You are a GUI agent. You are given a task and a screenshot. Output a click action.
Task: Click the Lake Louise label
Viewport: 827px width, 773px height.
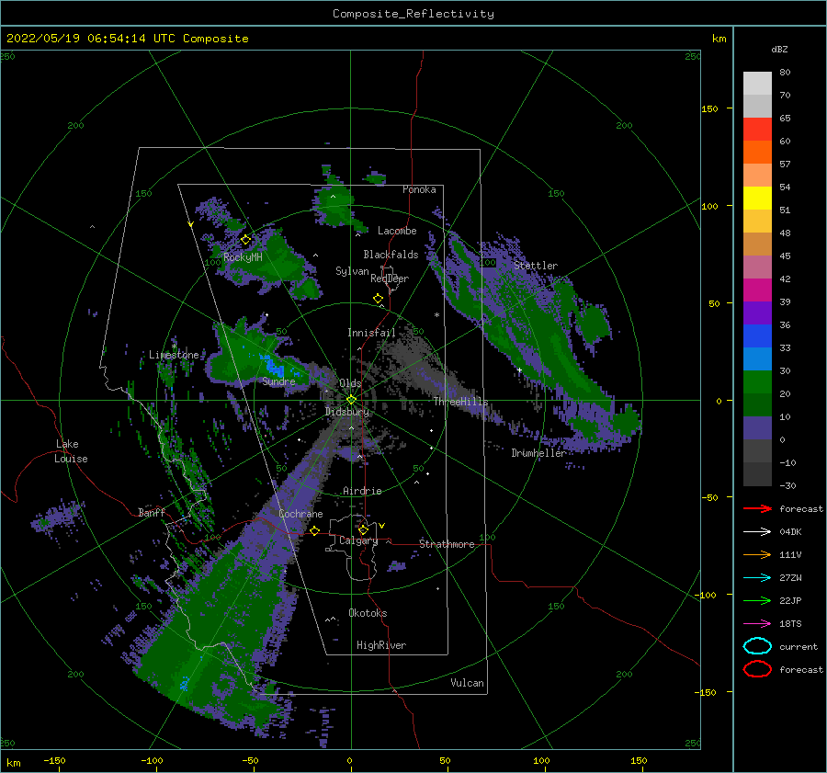pyautogui.click(x=71, y=451)
